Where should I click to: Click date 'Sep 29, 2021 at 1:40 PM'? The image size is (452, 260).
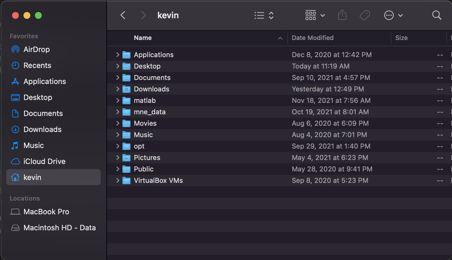(331, 146)
